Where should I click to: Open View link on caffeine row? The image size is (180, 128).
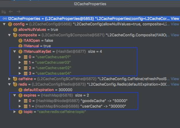[x=175, y=79]
